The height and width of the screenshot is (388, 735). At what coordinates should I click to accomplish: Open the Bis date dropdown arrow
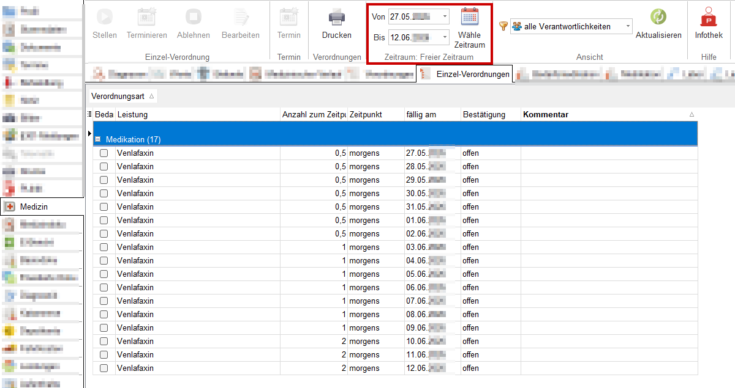[x=444, y=37]
